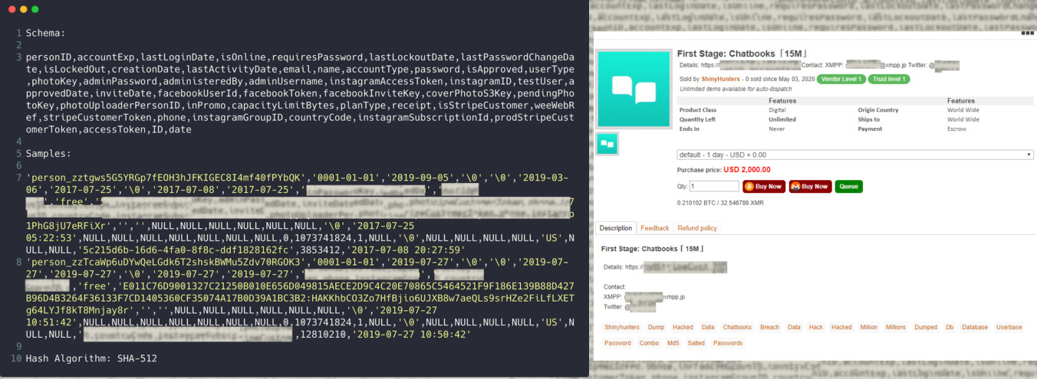
Task: Select the Salted tag
Action: point(696,343)
